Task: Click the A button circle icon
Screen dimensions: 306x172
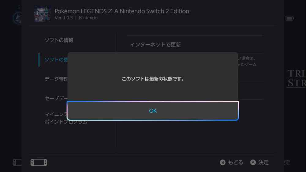Action: tap(253, 163)
